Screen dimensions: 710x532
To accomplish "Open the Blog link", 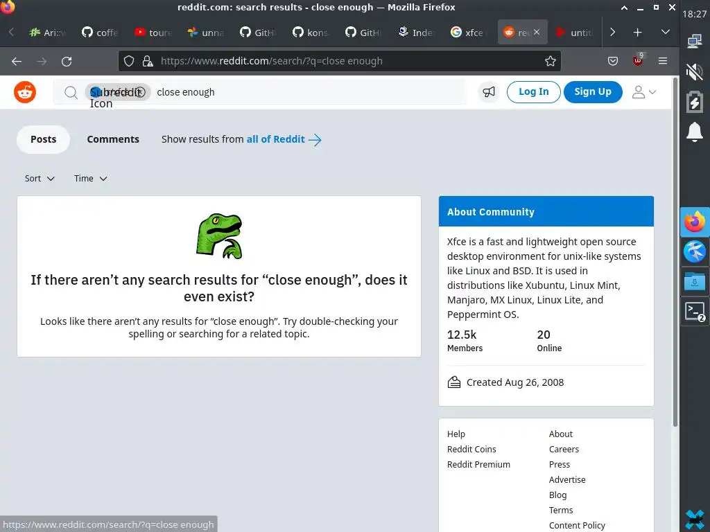I will click(x=557, y=495).
